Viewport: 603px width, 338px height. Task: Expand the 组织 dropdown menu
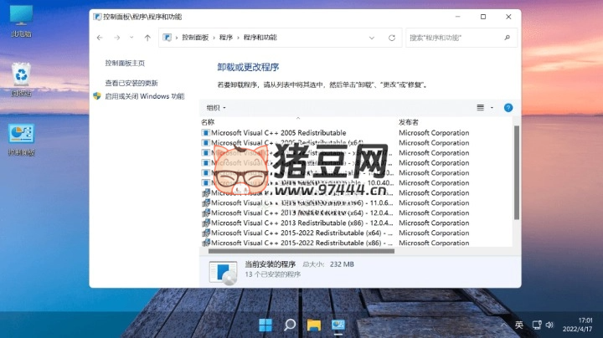(216, 108)
